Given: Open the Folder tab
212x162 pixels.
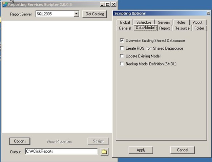Looking at the screenshot, I should (x=199, y=28).
